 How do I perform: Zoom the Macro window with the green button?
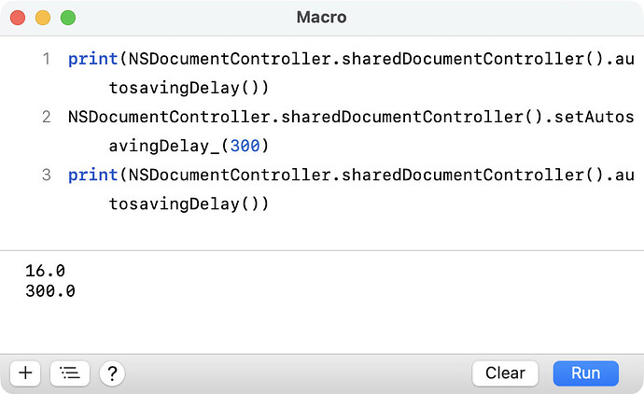coord(68,18)
